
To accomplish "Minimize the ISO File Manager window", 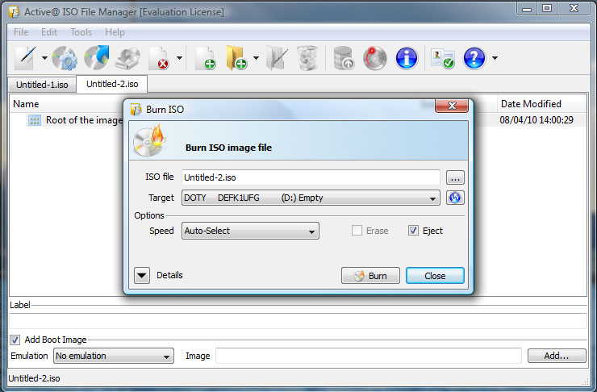I will pos(527,8).
